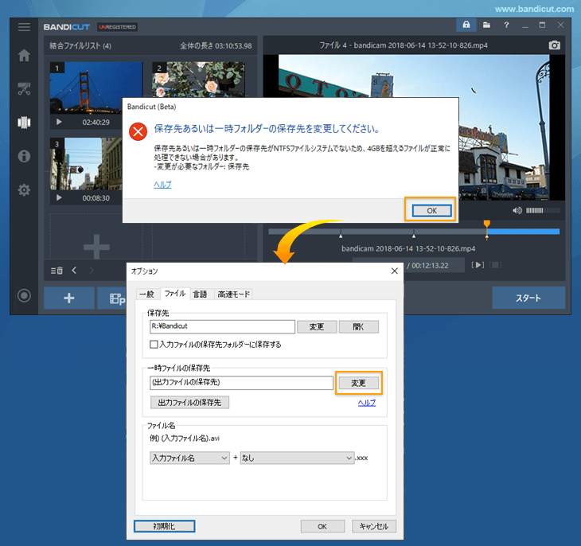Select thumbnail of clip 1 bridge video
The height and width of the screenshot is (546, 581).
point(96,88)
